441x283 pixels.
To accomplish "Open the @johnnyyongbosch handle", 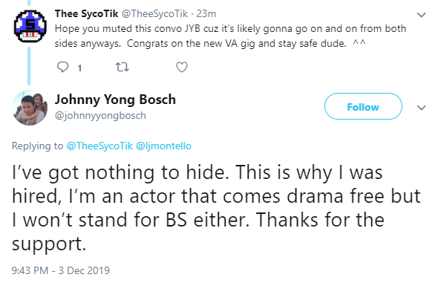I will point(100,116).
